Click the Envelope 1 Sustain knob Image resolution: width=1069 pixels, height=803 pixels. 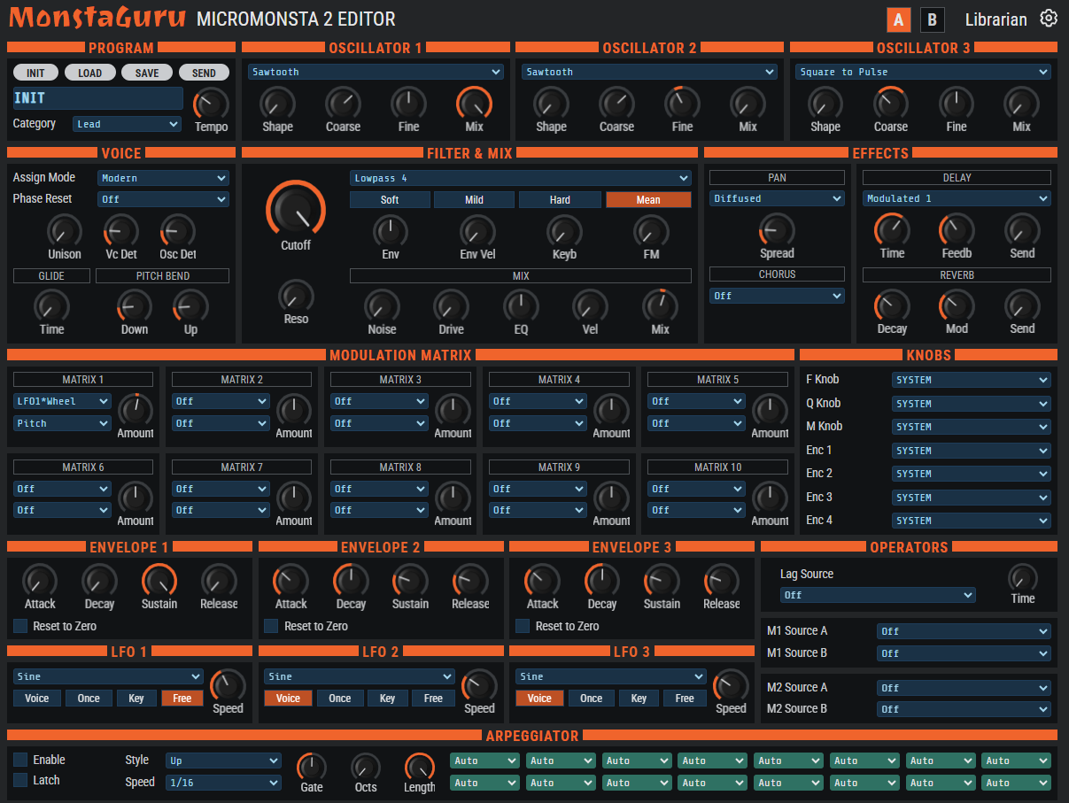159,581
